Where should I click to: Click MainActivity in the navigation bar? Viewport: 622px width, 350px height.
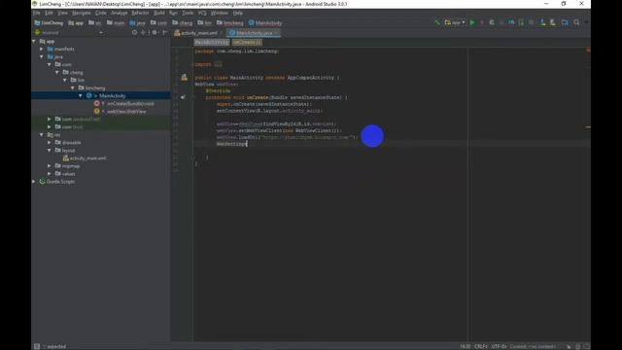(265, 23)
